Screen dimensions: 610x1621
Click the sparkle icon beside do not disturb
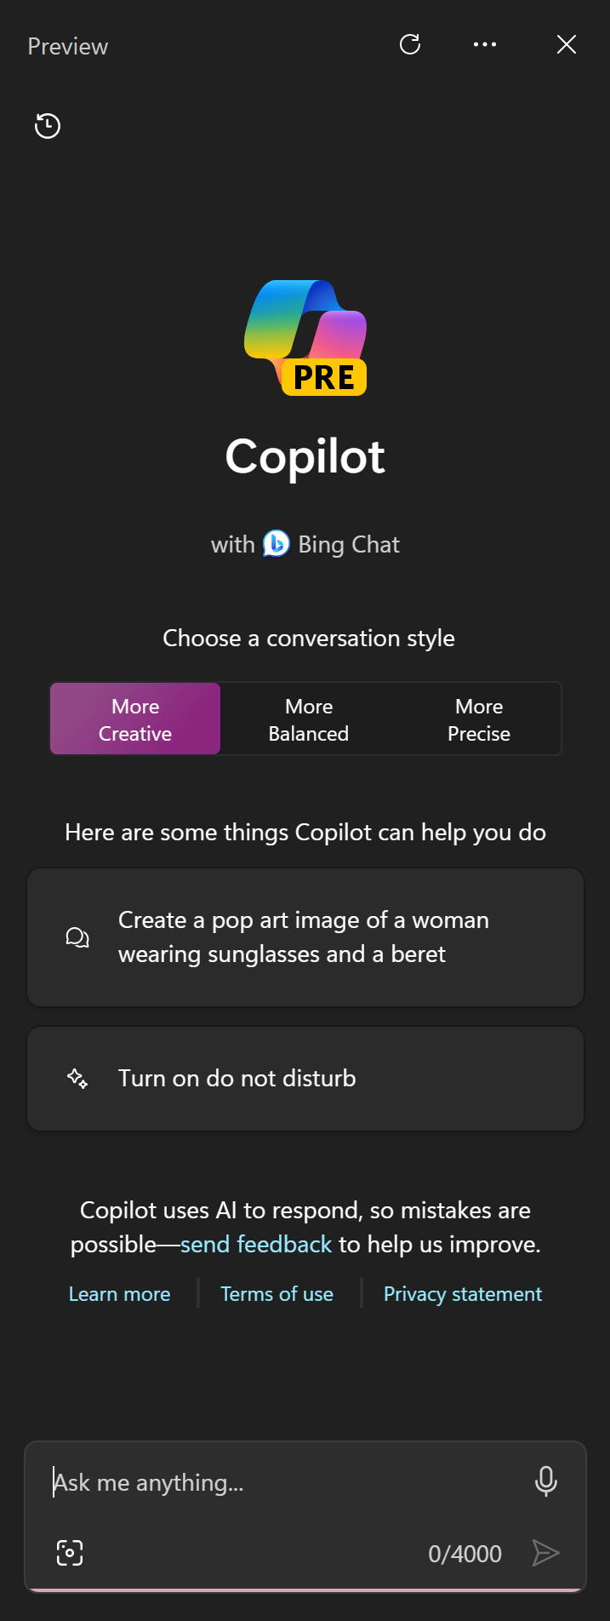click(x=77, y=1079)
